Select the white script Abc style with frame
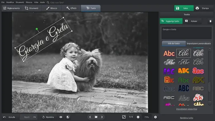 pos(183,53)
